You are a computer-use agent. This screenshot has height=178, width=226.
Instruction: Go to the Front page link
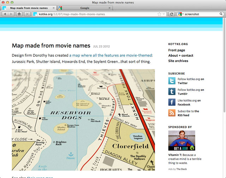pos(177,50)
